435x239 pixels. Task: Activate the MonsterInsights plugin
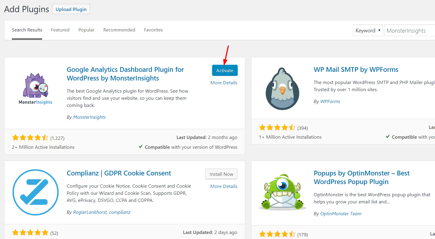point(225,70)
